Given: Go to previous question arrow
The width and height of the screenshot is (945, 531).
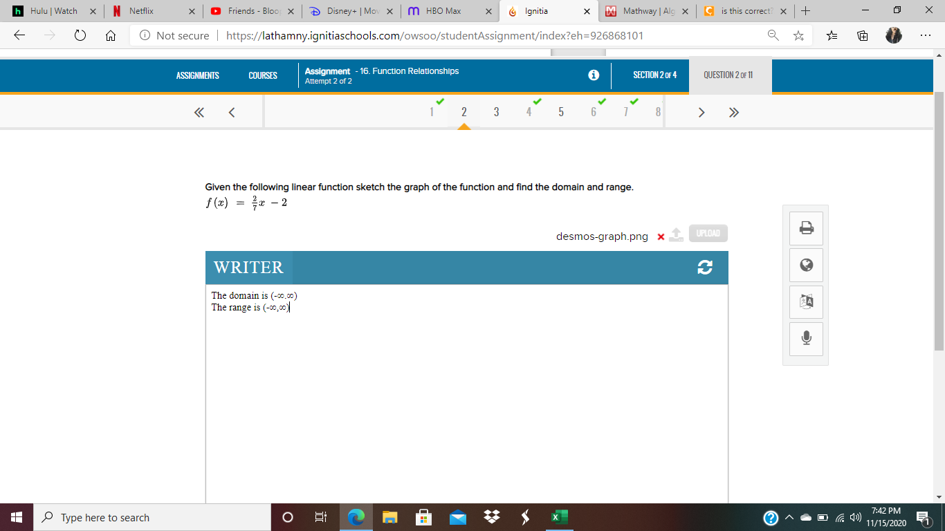Looking at the screenshot, I should click(232, 112).
